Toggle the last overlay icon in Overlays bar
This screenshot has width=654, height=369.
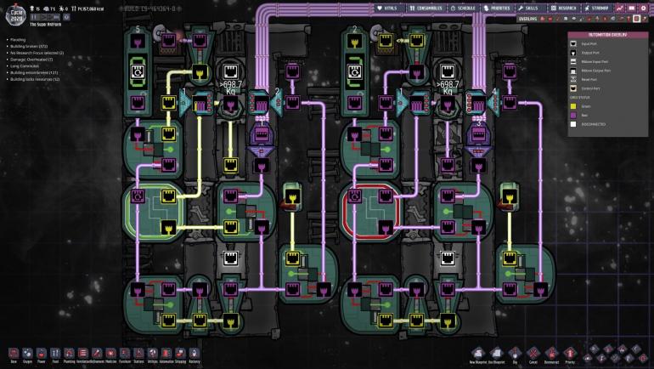[x=645, y=19]
